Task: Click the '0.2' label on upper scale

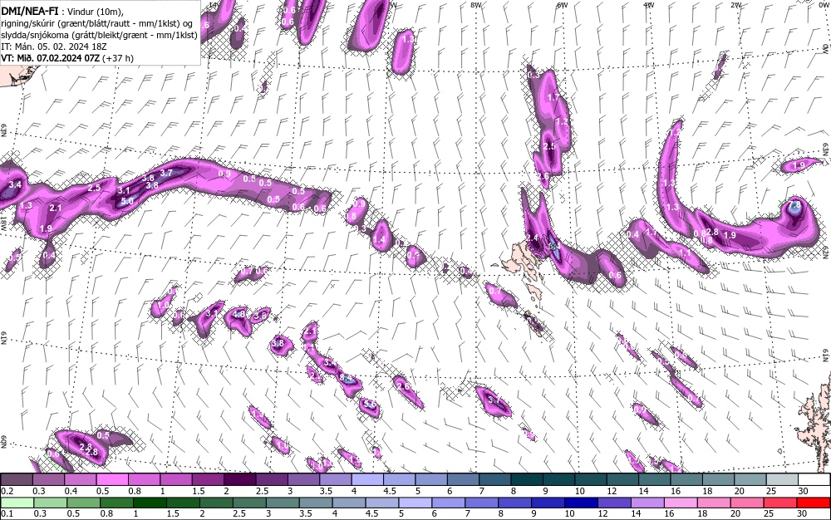Action: 7,491
